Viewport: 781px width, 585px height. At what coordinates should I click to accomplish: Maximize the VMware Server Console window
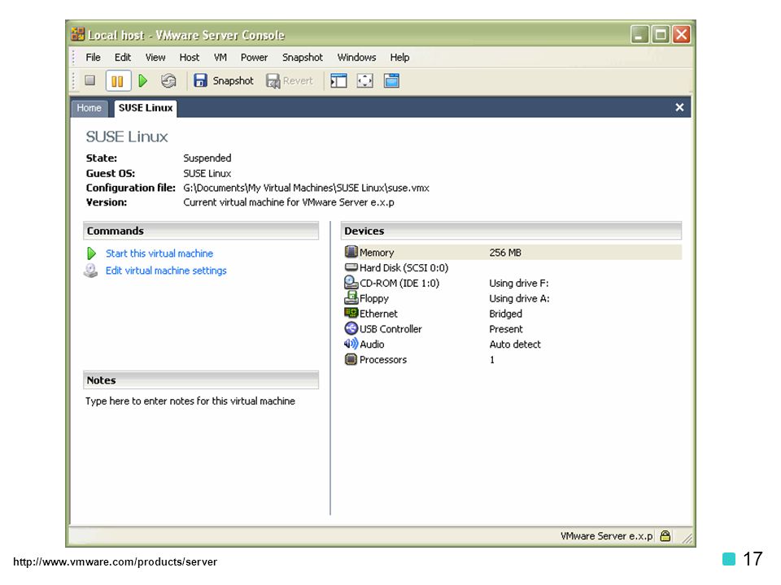[661, 34]
